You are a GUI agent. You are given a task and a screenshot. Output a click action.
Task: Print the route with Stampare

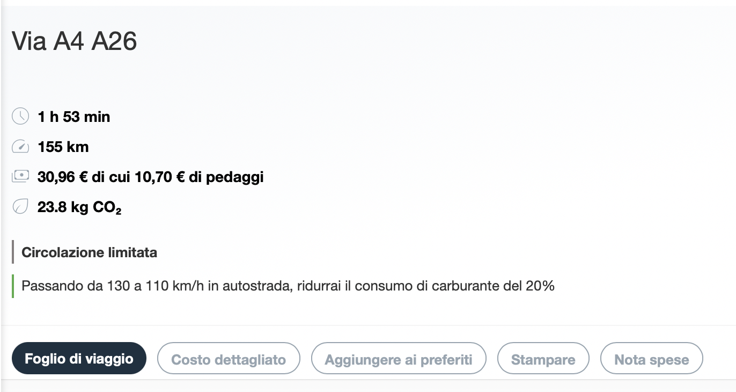pos(543,359)
